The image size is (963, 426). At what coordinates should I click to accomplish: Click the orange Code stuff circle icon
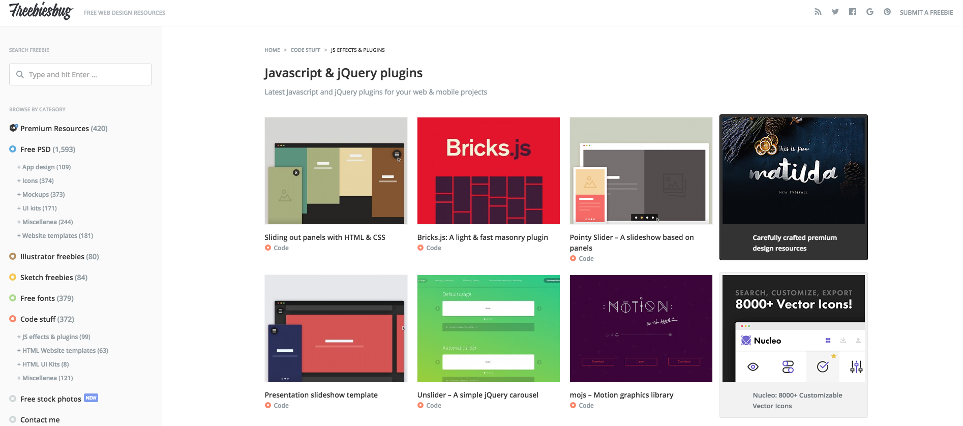[13, 319]
